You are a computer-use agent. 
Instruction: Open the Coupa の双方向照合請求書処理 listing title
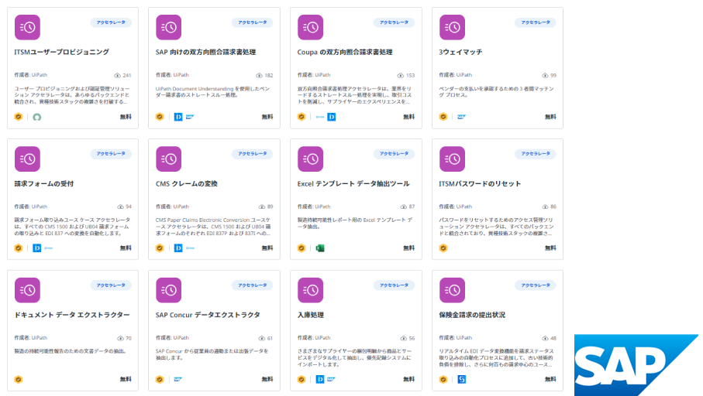click(x=345, y=52)
